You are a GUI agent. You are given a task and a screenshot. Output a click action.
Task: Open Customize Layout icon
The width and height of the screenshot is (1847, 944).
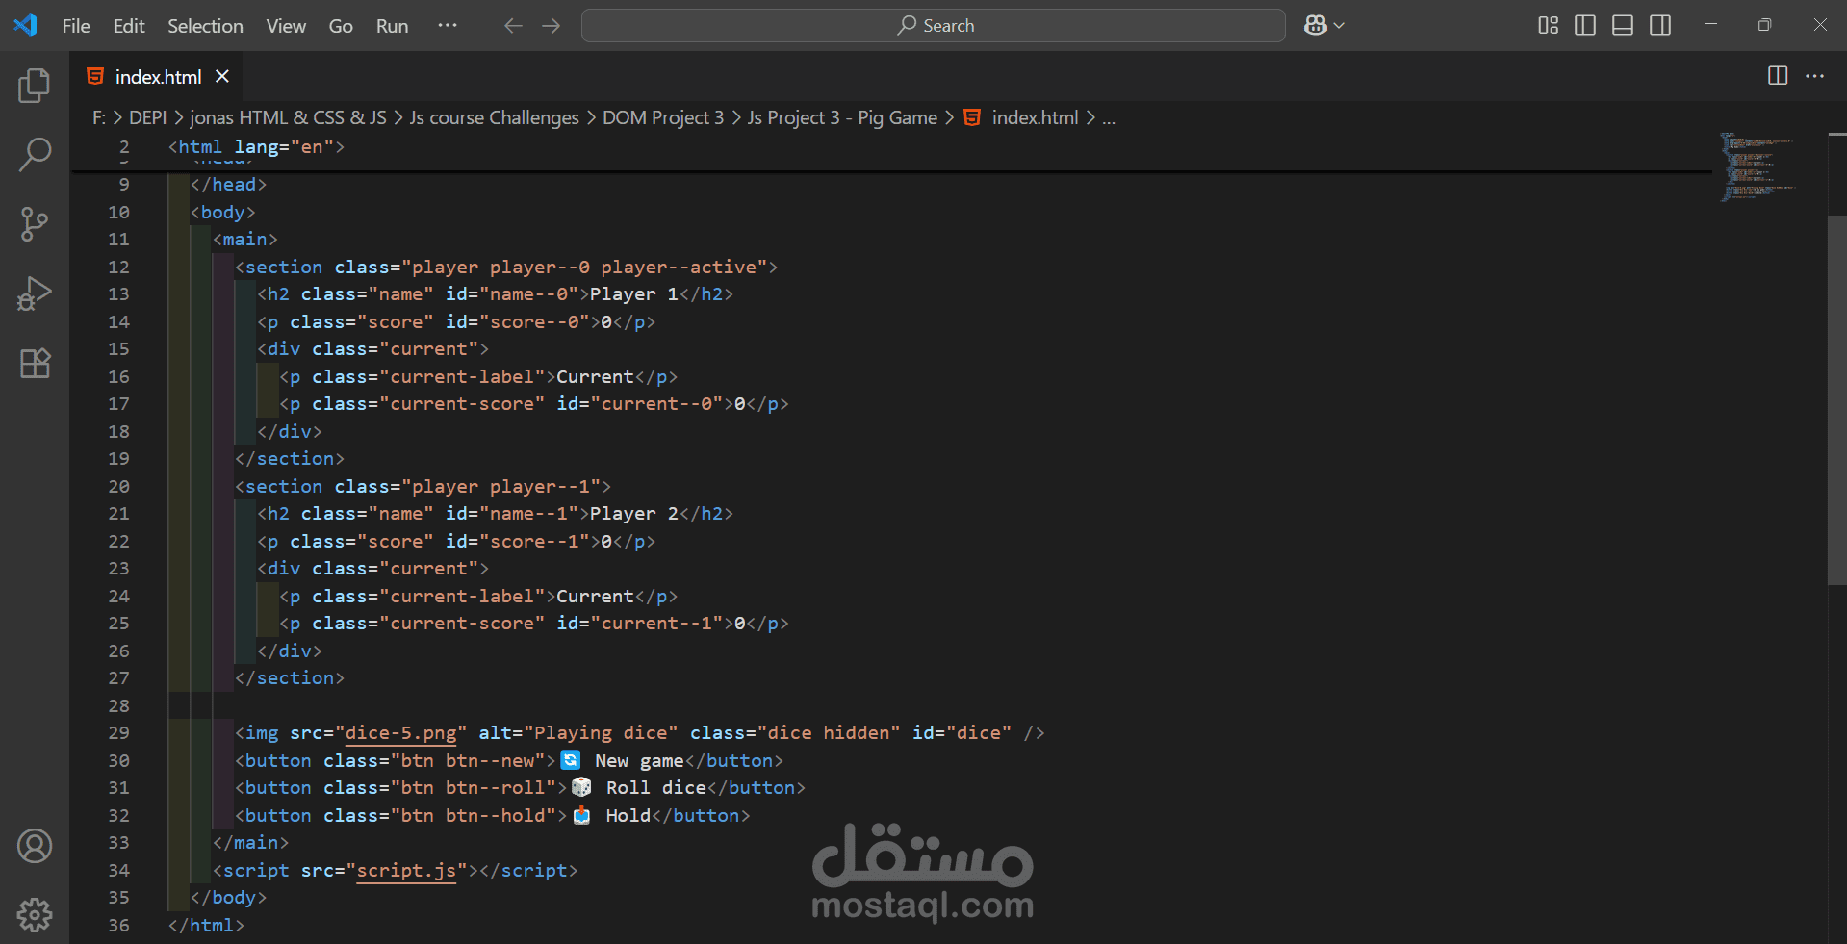(x=1548, y=25)
